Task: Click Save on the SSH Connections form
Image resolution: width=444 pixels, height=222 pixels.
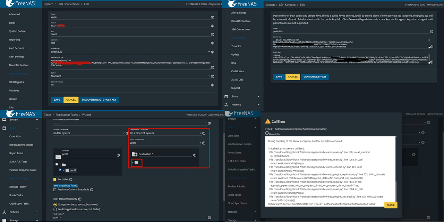Action: coord(57,100)
